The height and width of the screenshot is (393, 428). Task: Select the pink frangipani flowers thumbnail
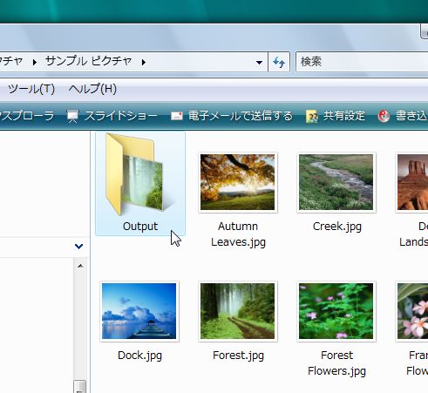pos(412,311)
